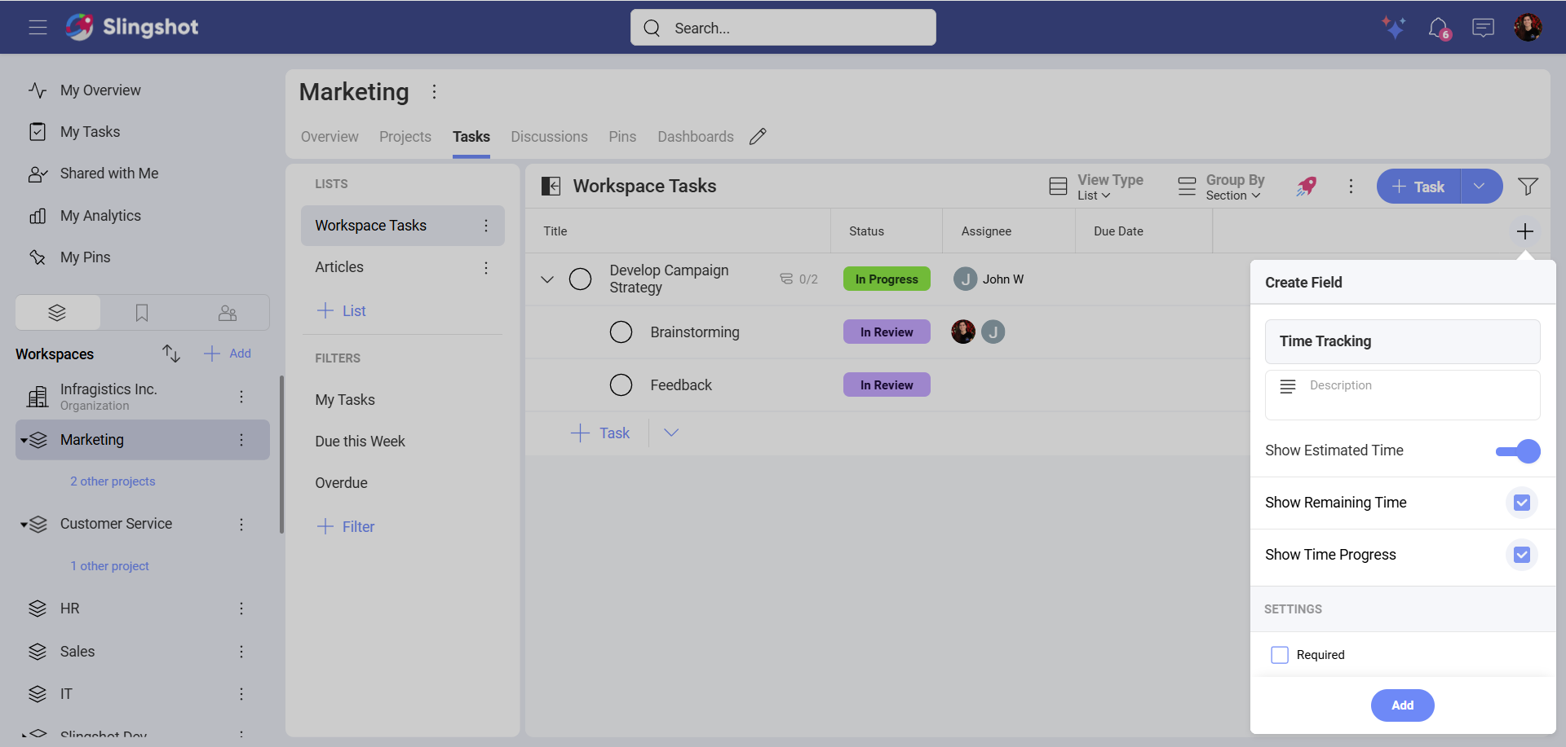
Task: Add a new Filter
Action: pos(346,527)
